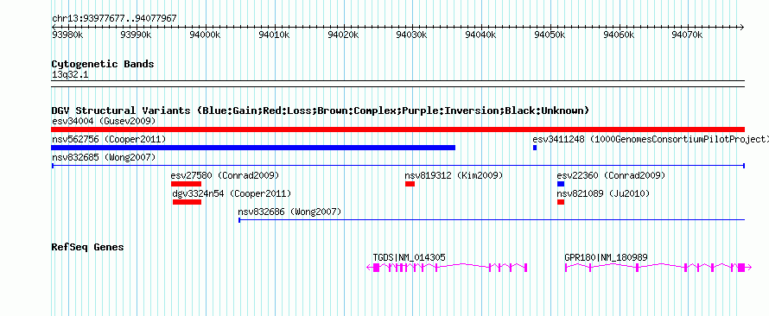Click the esv34004 (Gusev2009) label
Image resolution: width=769 pixels, height=316 pixels.
click(x=104, y=121)
